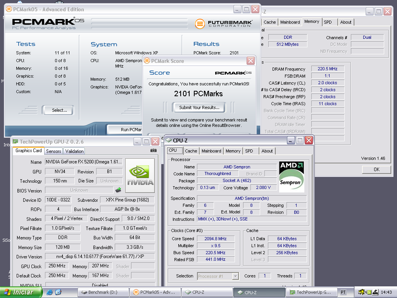Screen dimensions: 397x298
Task: Select Graphics Card tab in GPU-Z
Action: (x=28, y=151)
